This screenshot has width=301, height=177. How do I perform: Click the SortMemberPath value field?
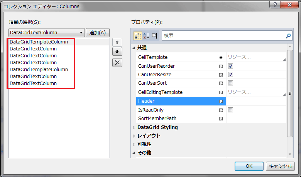(x=256, y=119)
